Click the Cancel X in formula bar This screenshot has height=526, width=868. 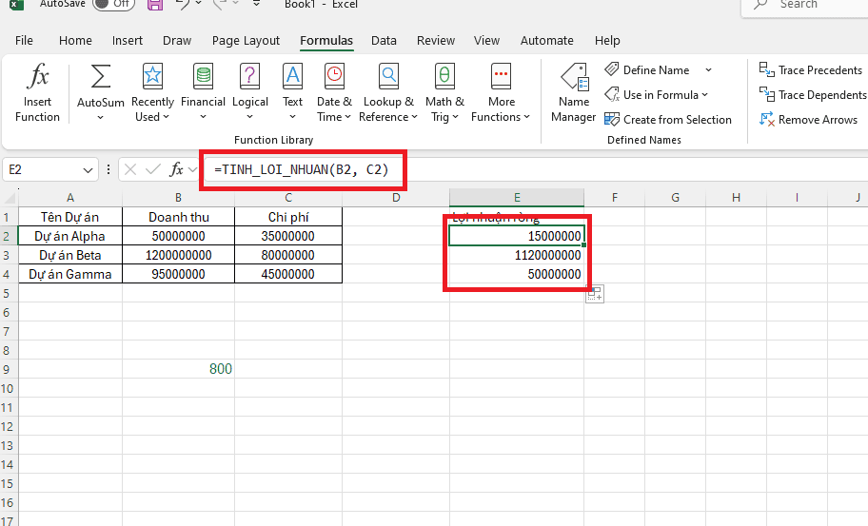pos(130,169)
